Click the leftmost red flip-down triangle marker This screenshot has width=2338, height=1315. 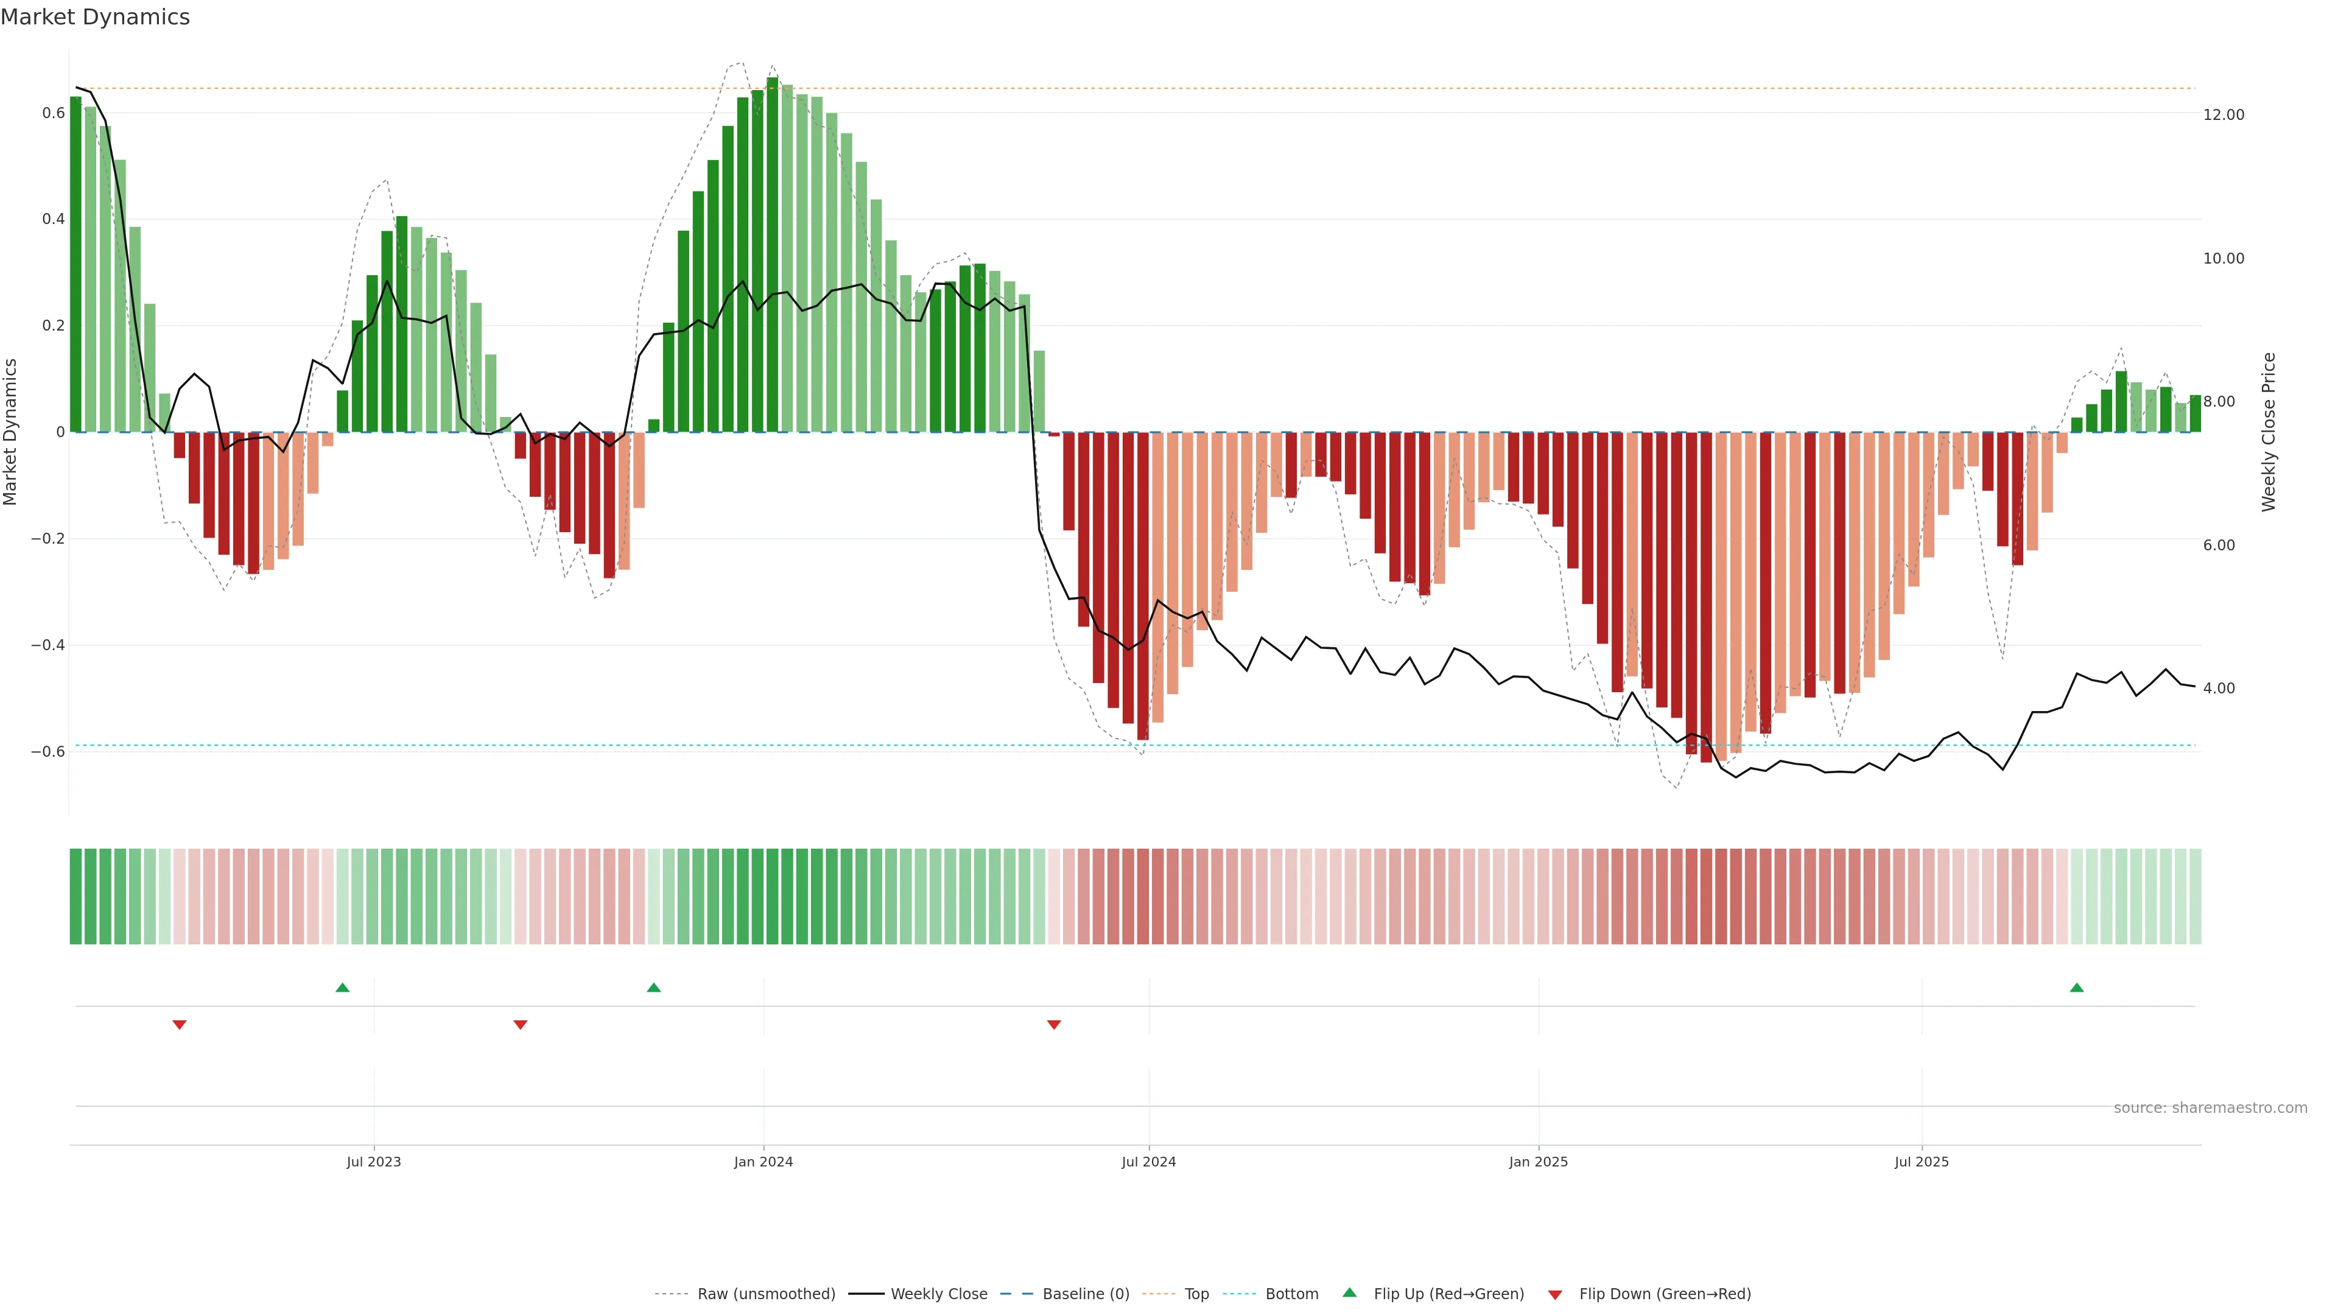coord(180,1025)
